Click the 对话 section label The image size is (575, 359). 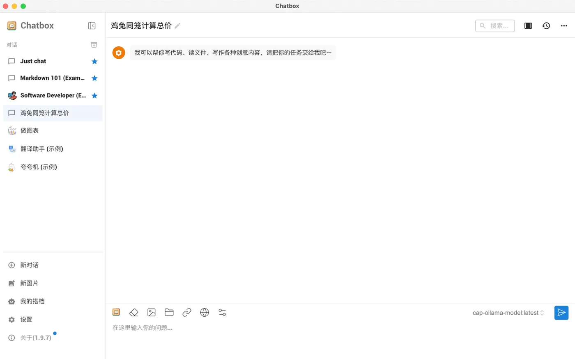(12, 45)
